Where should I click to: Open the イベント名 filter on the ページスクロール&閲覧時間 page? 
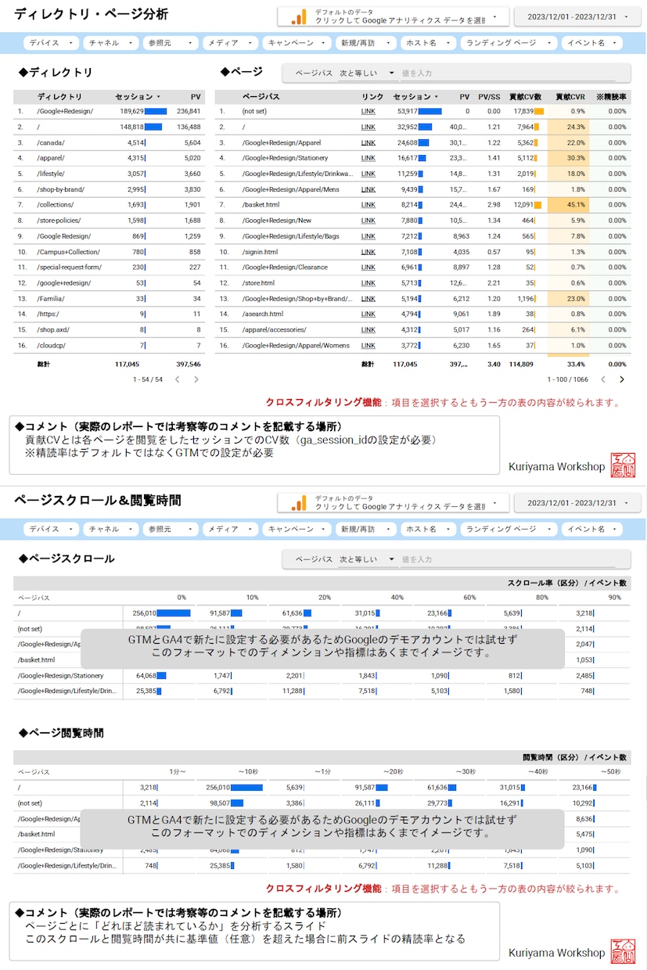click(591, 529)
